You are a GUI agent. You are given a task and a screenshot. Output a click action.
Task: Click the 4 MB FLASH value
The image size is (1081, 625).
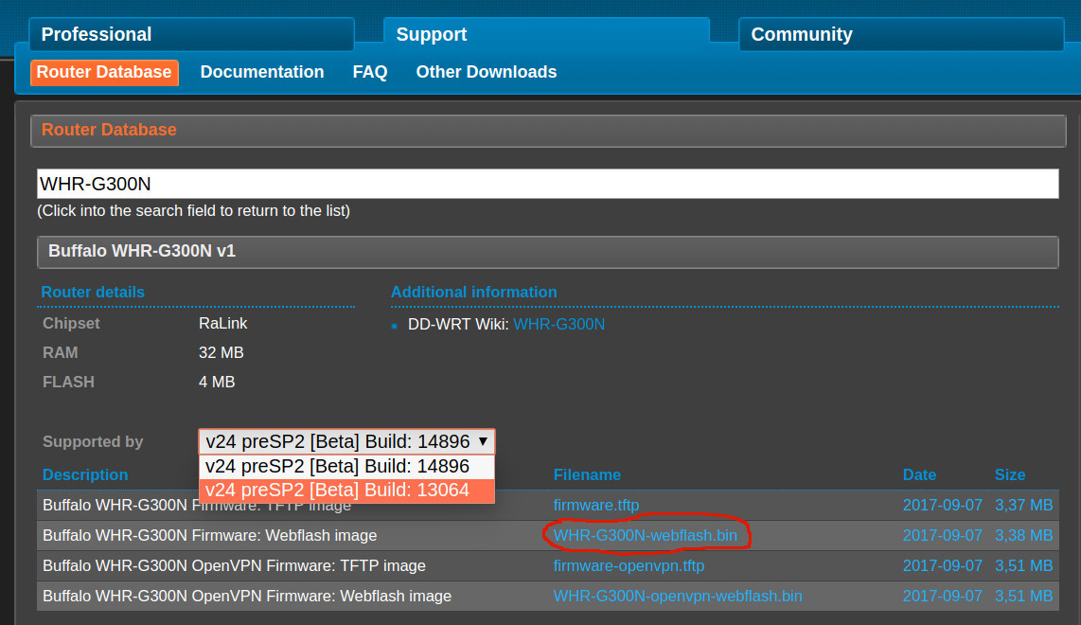click(217, 382)
